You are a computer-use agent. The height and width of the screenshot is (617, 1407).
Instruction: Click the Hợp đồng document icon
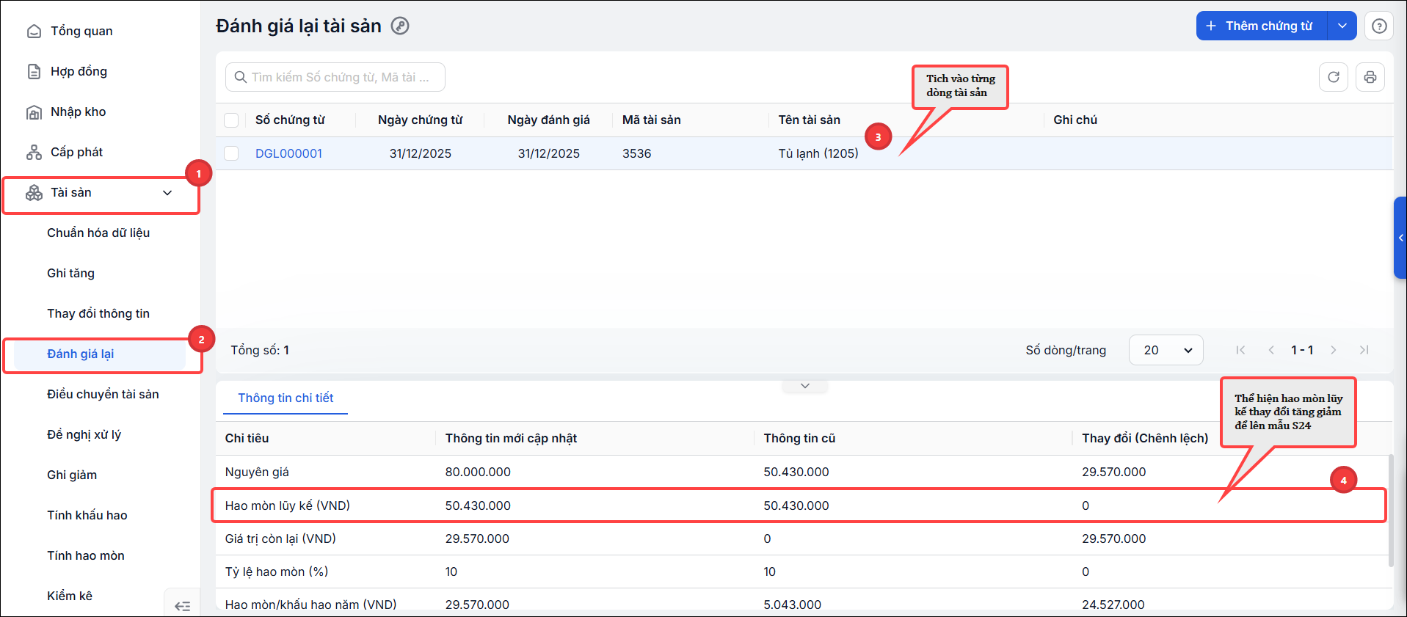coord(34,71)
